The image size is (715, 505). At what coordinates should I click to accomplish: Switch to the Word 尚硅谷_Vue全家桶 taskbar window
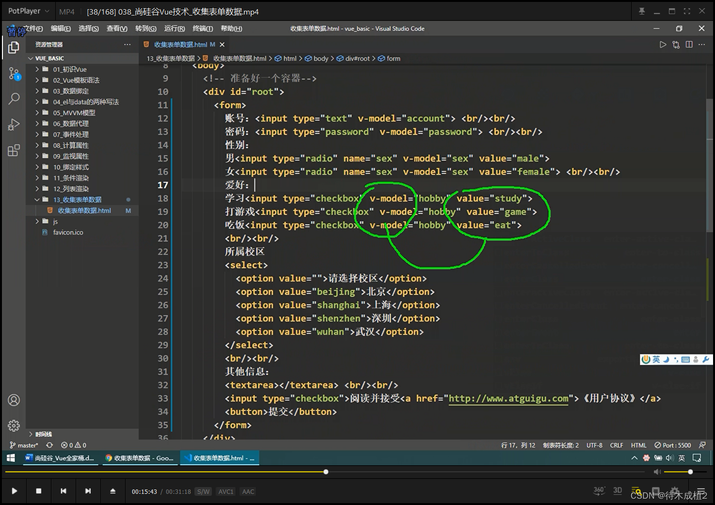60,458
